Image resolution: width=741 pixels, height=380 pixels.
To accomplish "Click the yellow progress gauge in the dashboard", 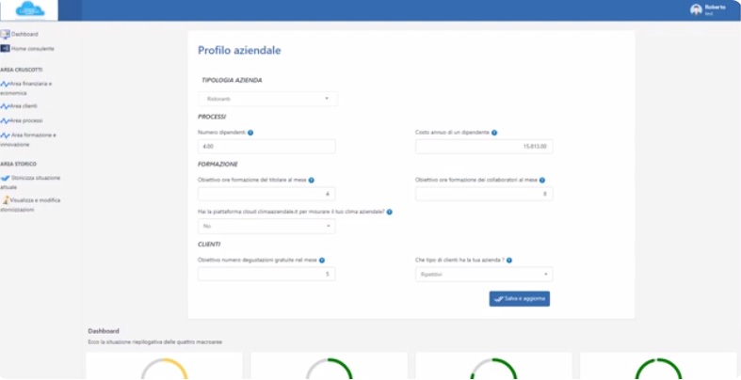I will coord(165,368).
